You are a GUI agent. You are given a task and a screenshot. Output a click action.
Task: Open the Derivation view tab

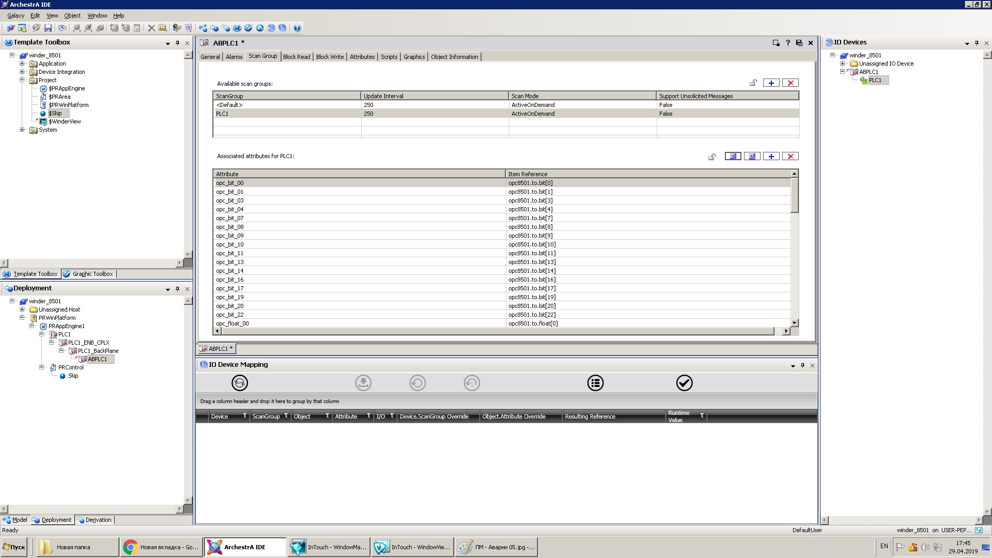(x=94, y=520)
